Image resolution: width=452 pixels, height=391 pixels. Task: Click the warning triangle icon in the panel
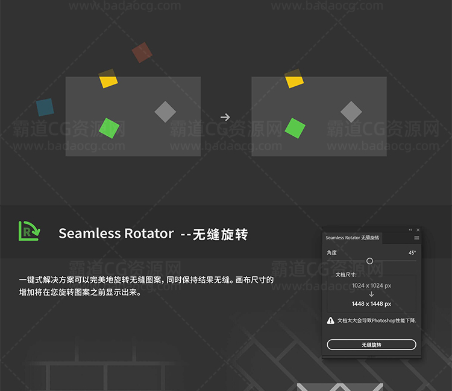[x=330, y=320]
